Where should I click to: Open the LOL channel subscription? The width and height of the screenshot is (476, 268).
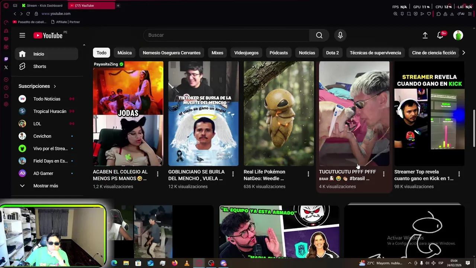click(46, 124)
